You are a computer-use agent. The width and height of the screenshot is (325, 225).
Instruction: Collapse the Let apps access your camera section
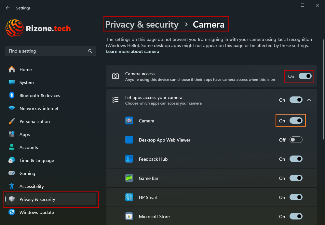pos(309,100)
